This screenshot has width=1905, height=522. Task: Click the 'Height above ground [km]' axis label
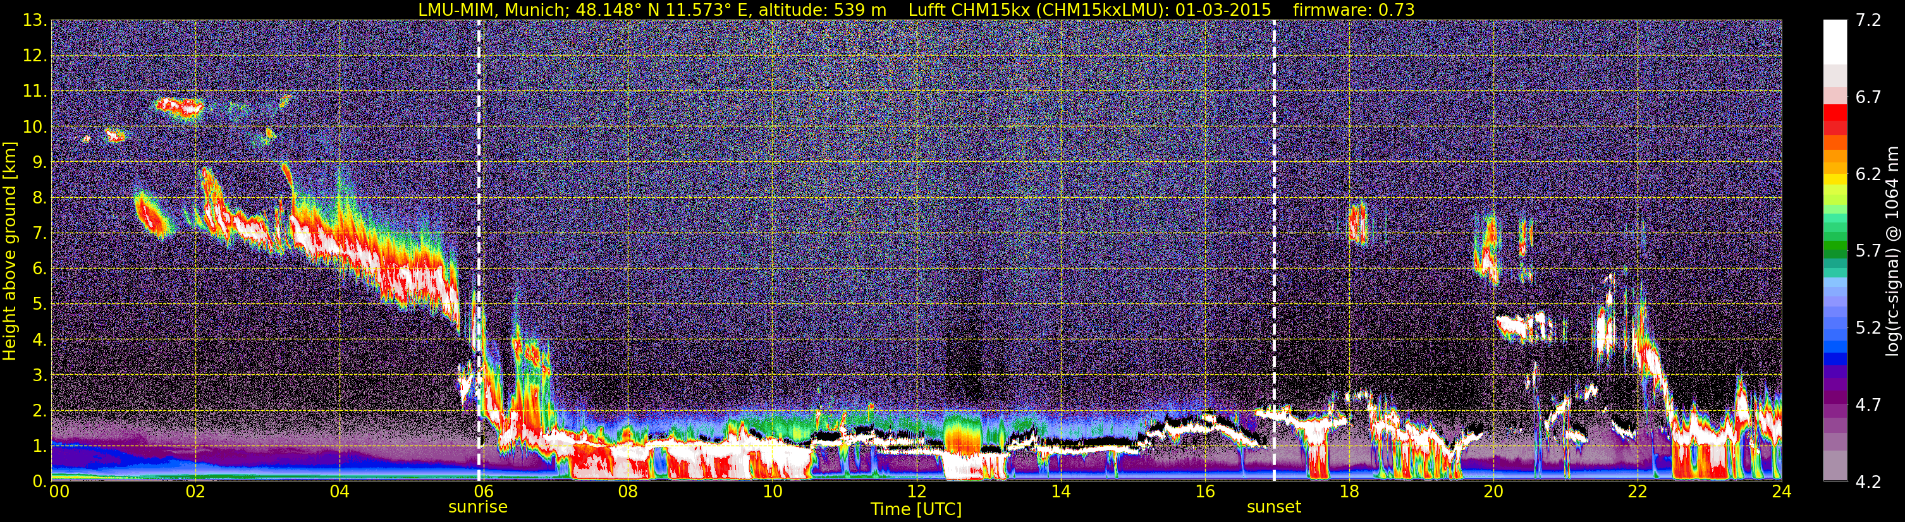[x=9, y=251]
